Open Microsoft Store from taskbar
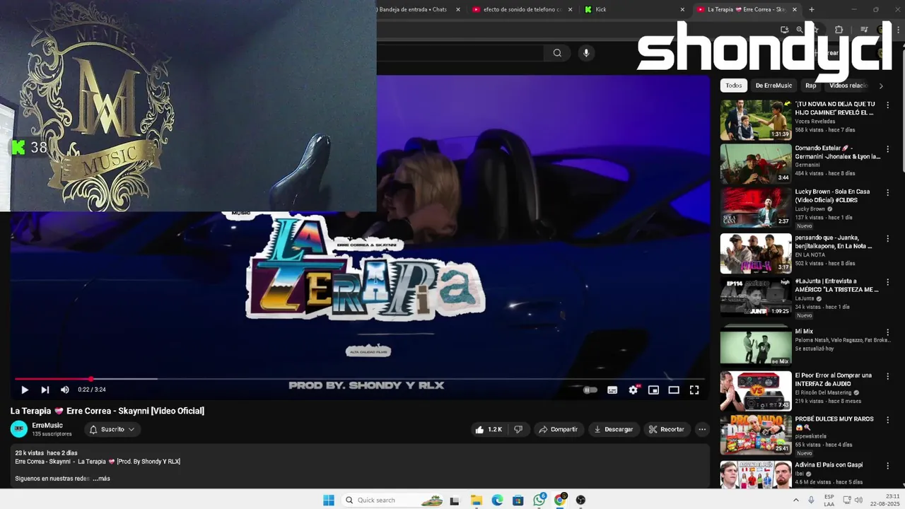 tap(518, 500)
